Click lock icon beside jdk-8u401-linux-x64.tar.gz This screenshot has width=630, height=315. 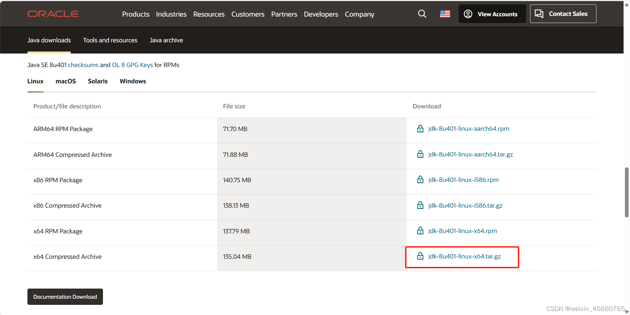click(420, 256)
